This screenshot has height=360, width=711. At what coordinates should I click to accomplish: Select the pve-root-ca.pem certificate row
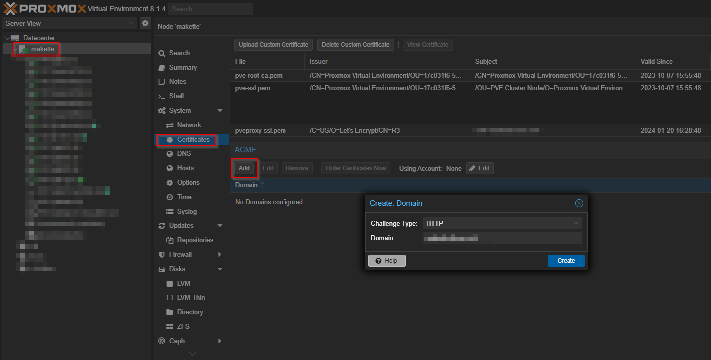[x=470, y=76]
